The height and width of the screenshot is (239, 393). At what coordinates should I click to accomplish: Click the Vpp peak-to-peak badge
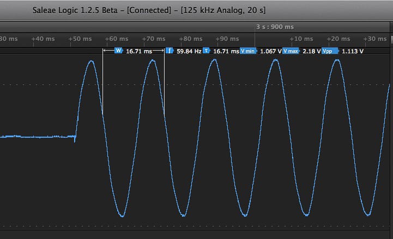point(328,51)
